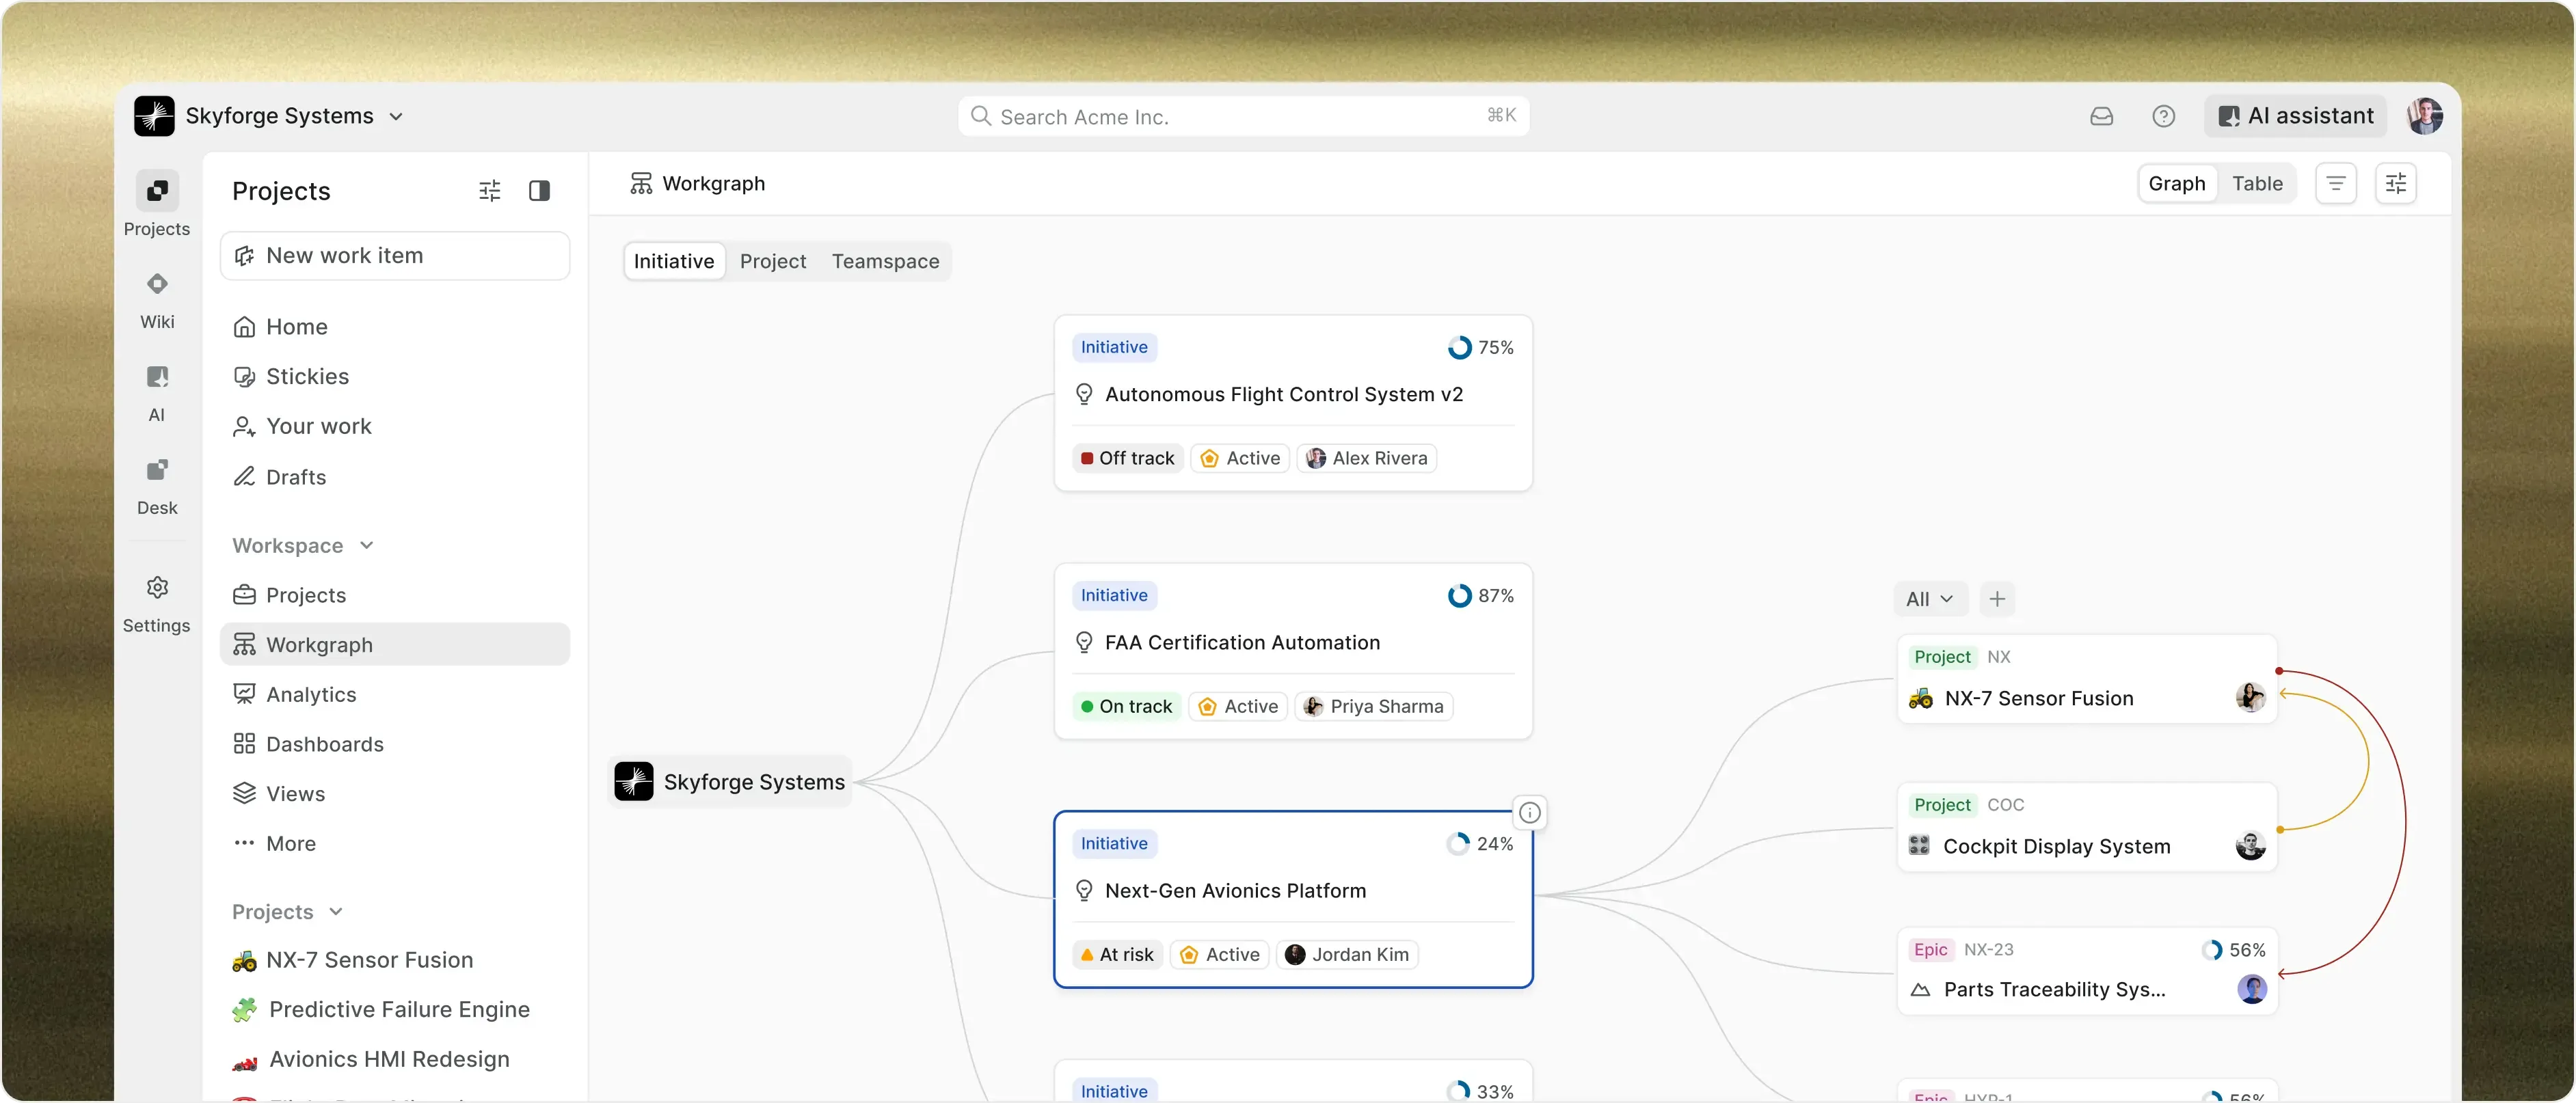
Task: Click the tractor icon on NX-7 Sensor Fusion card
Action: coord(1921,698)
